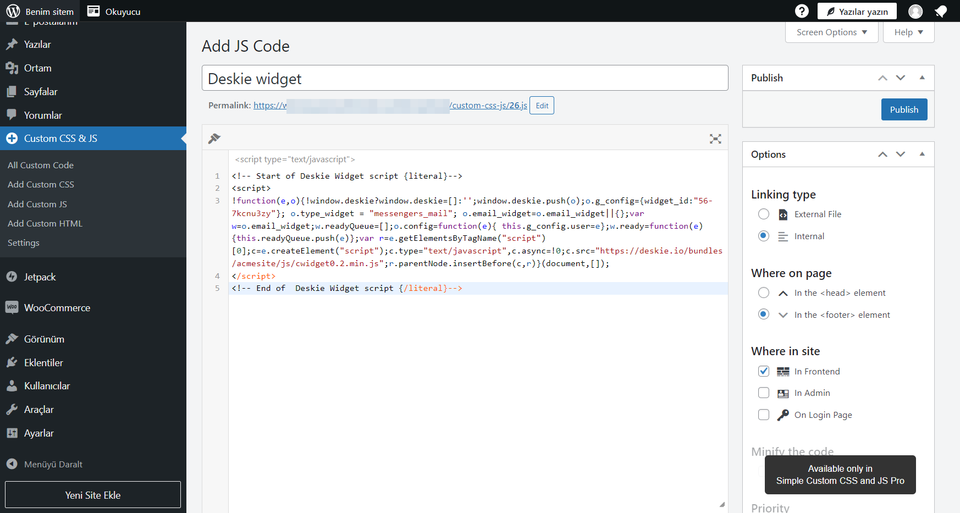This screenshot has height=513, width=960.
Task: Click the Menüyü Daralt collapse arrow icon
Action: 12,464
